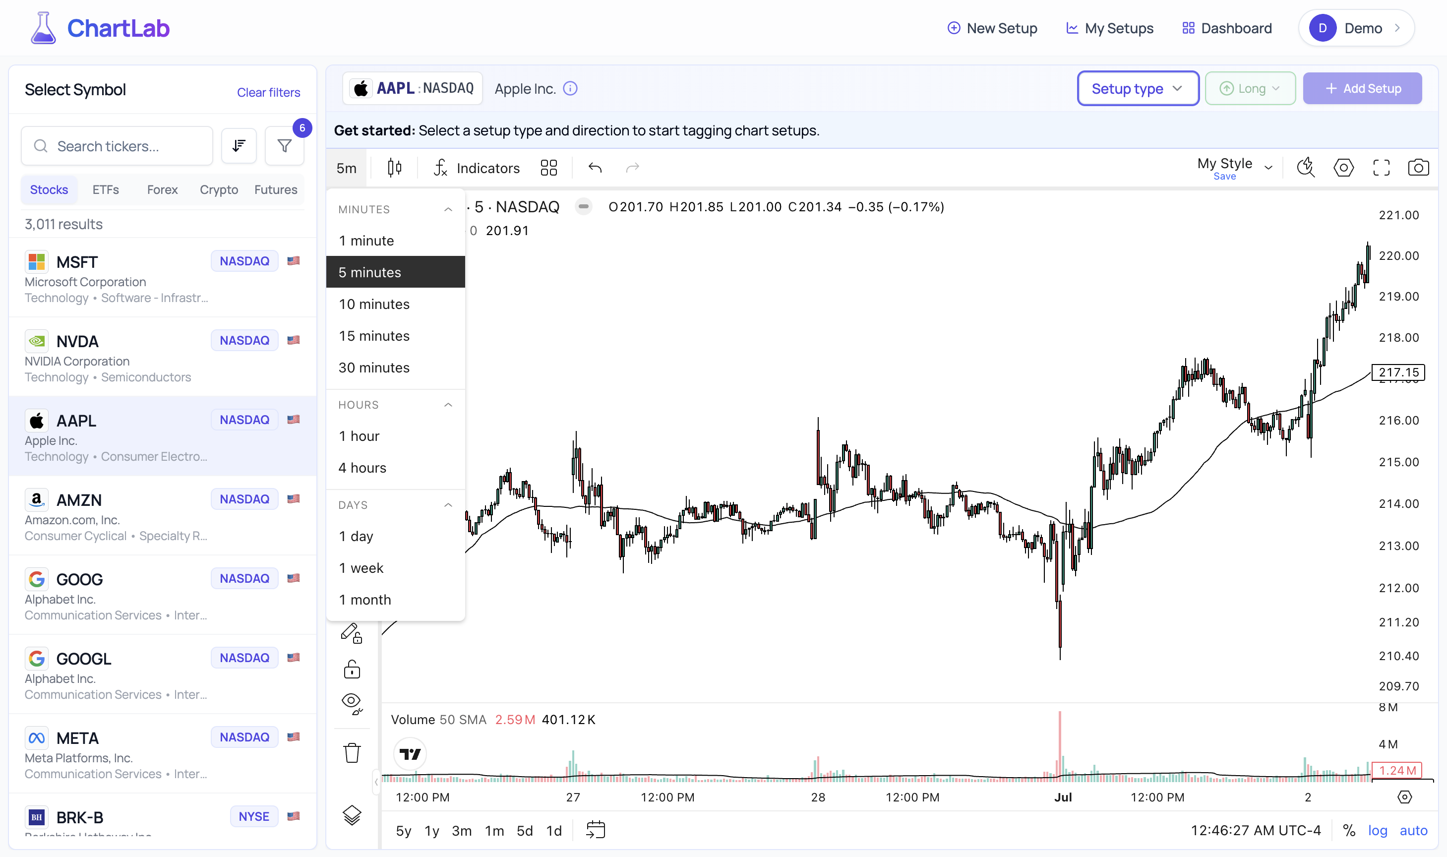Choose 15 minutes interval
Image resolution: width=1447 pixels, height=857 pixels.
point(396,336)
